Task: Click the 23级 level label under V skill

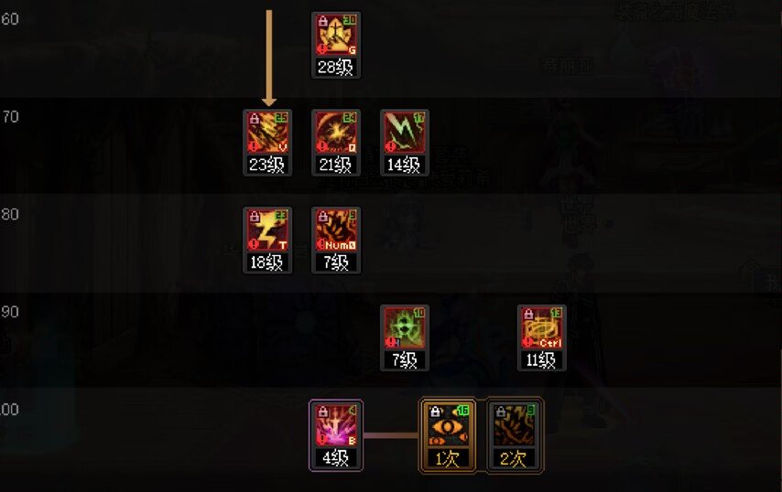Action: click(267, 165)
